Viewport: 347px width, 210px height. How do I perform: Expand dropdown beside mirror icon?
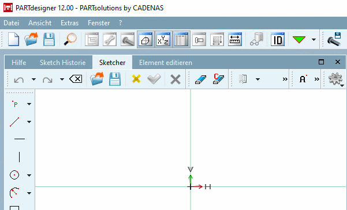[258, 79]
